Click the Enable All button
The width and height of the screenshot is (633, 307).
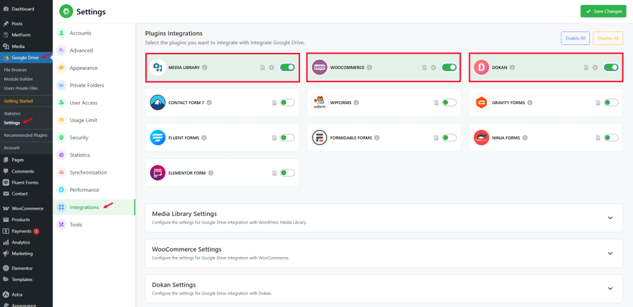tap(576, 38)
